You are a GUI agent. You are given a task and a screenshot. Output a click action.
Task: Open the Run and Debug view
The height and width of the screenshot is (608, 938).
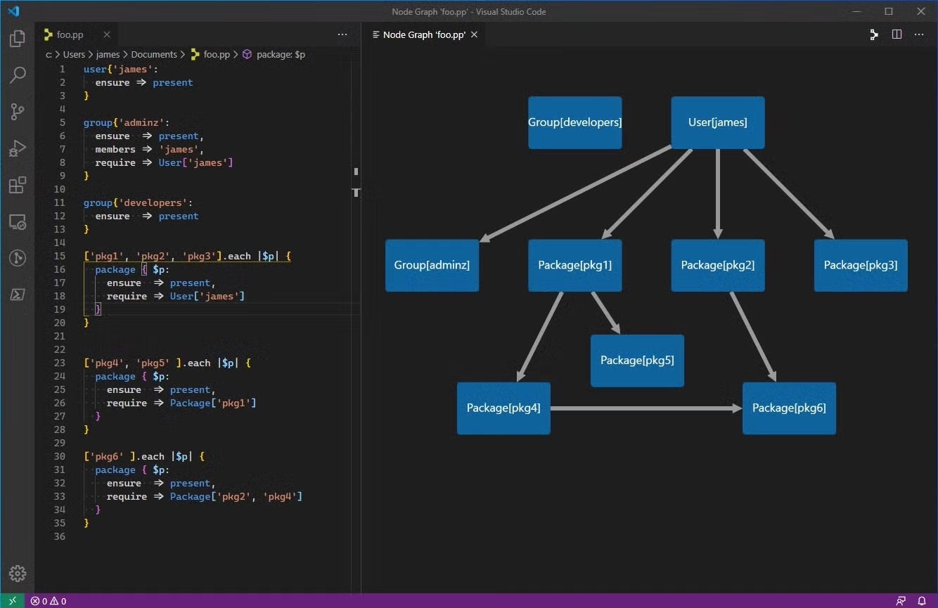18,148
